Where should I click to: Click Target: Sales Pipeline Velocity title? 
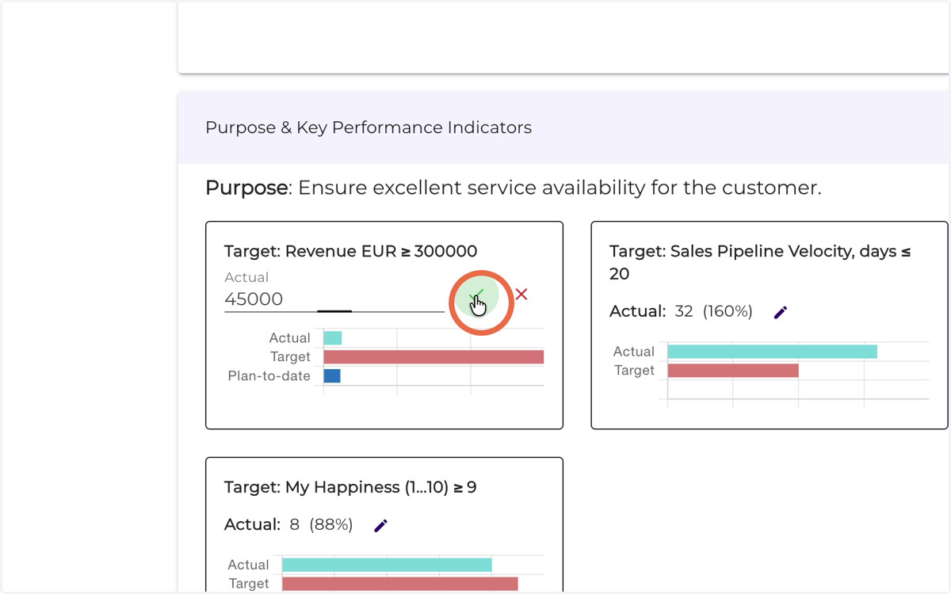pyautogui.click(x=760, y=262)
